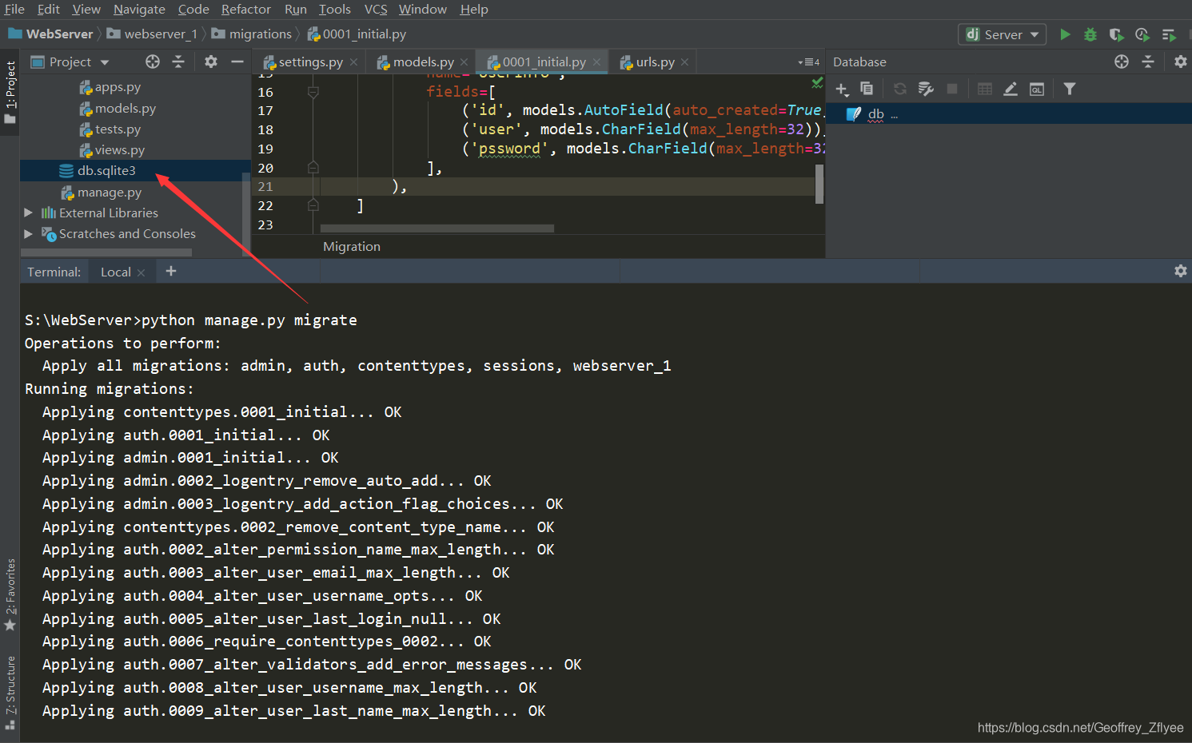Screen dimensions: 1192x743
Task: Open Project panel settings gear
Action: 210,62
